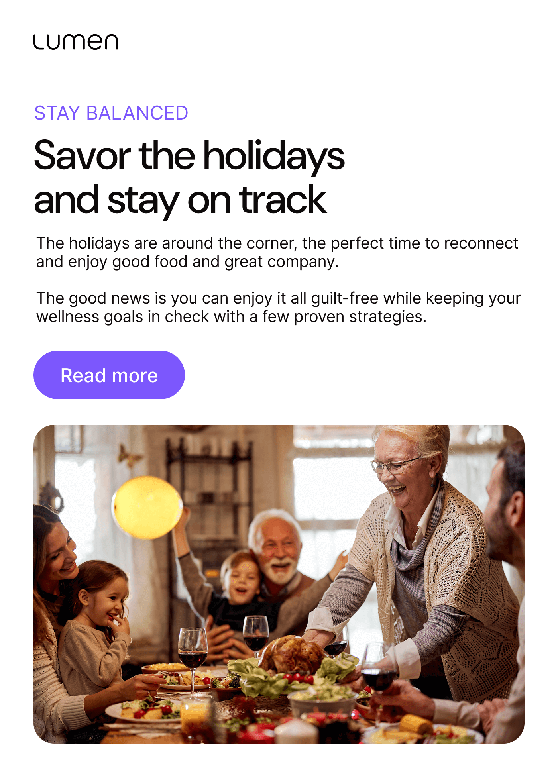Open the family holiday dinner photo

(x=279, y=584)
